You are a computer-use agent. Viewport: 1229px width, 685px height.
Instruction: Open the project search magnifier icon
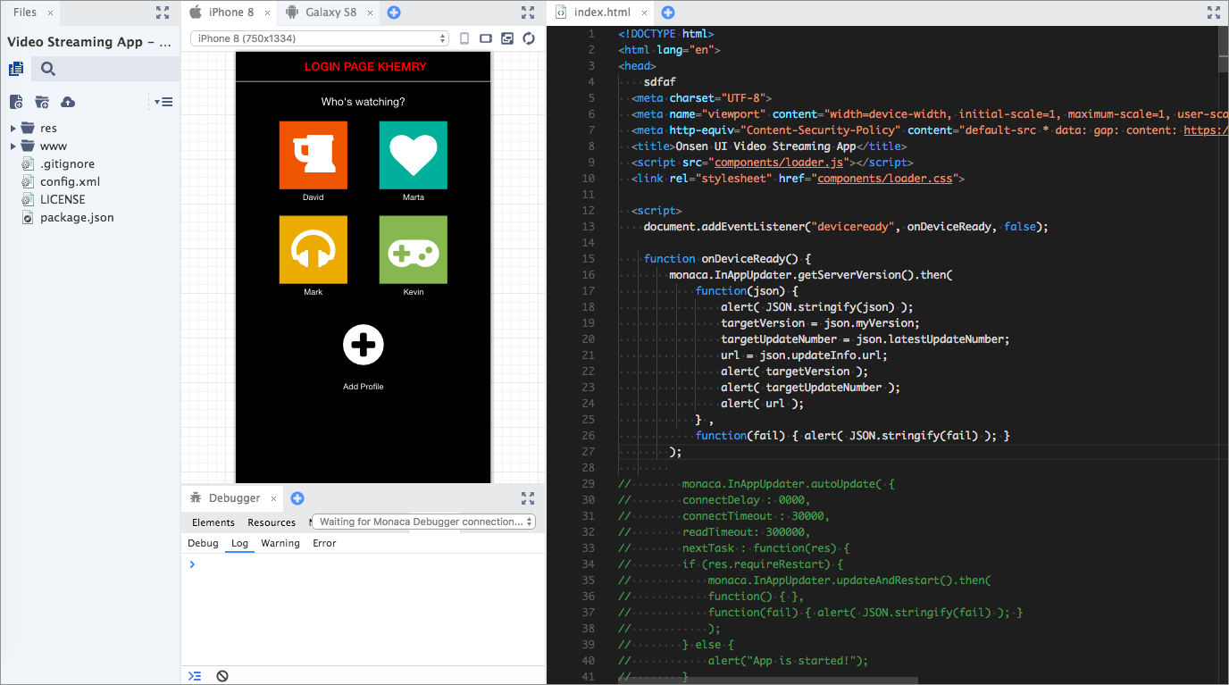click(48, 69)
